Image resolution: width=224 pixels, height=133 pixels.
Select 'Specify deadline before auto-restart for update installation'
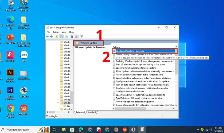pos(142,78)
